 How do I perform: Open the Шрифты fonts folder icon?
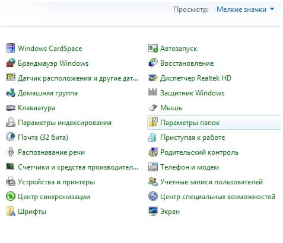[x=11, y=212]
